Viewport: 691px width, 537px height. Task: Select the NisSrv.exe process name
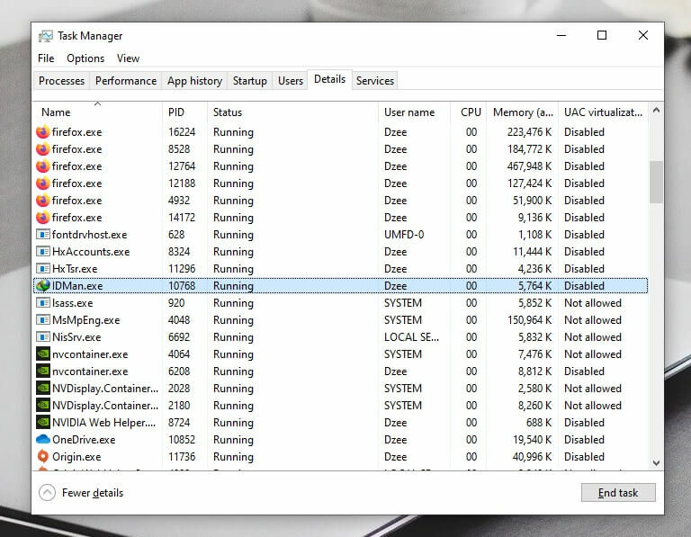click(x=76, y=337)
